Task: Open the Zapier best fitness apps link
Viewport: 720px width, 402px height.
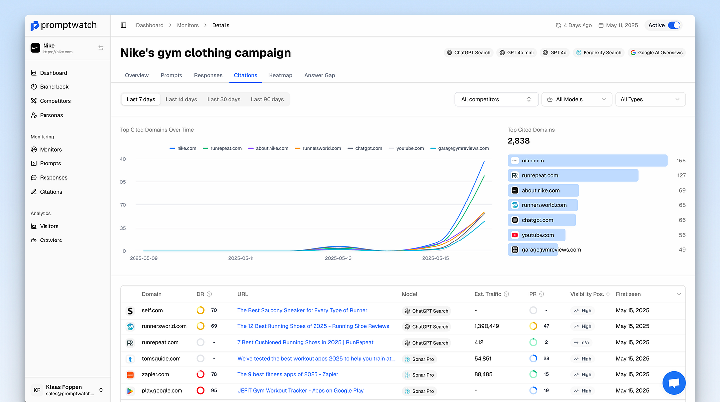Action: (288, 374)
